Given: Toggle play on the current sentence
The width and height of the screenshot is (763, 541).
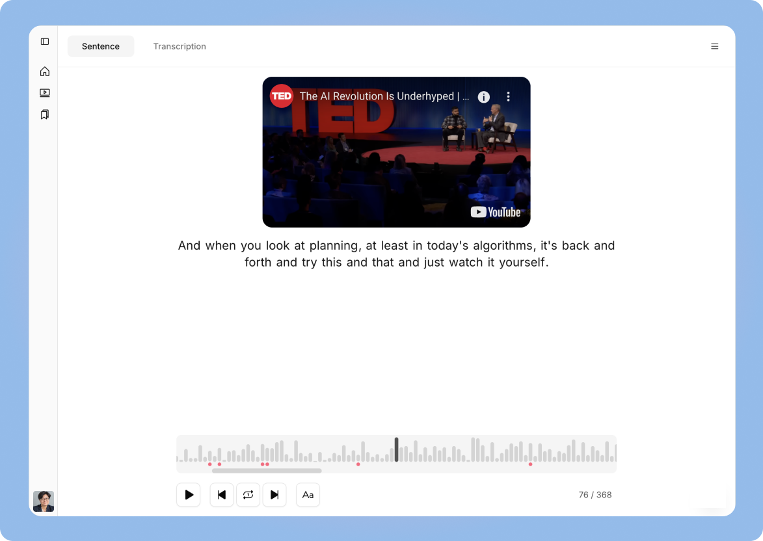Looking at the screenshot, I should 189,495.
